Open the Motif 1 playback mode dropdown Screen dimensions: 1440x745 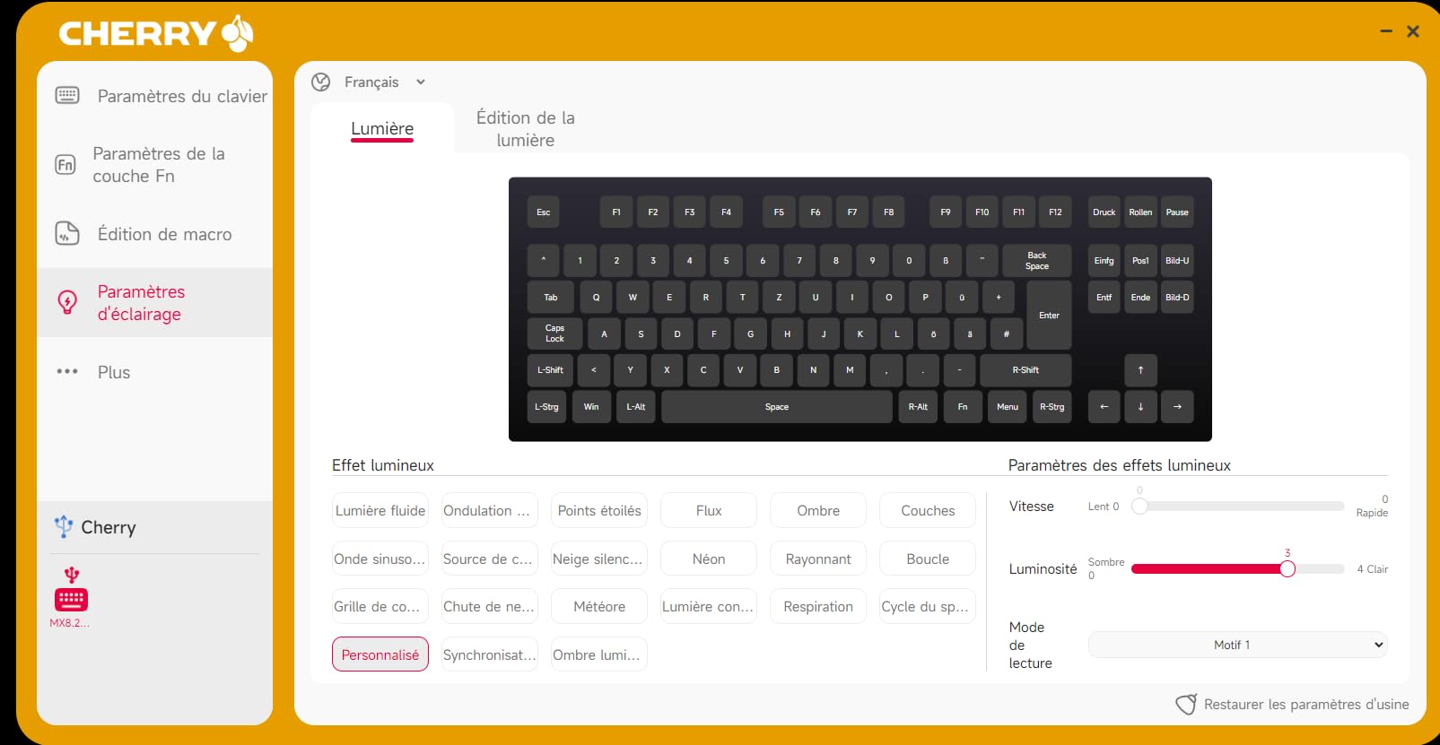tap(1238, 645)
